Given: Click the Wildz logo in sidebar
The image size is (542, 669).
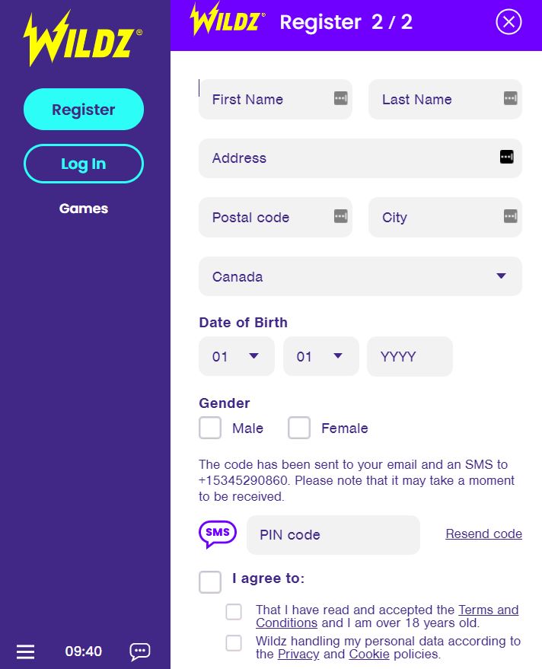Looking at the screenshot, I should [x=83, y=38].
